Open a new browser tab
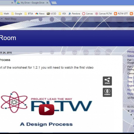Screen dimensions: 134x134 pyautogui.click(x=54, y=3)
